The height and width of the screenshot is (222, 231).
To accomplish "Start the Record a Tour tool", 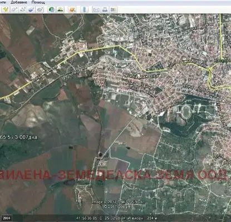I will click(x=40, y=9).
